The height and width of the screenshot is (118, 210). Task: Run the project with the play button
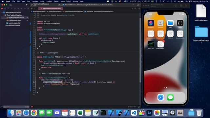point(27,5)
